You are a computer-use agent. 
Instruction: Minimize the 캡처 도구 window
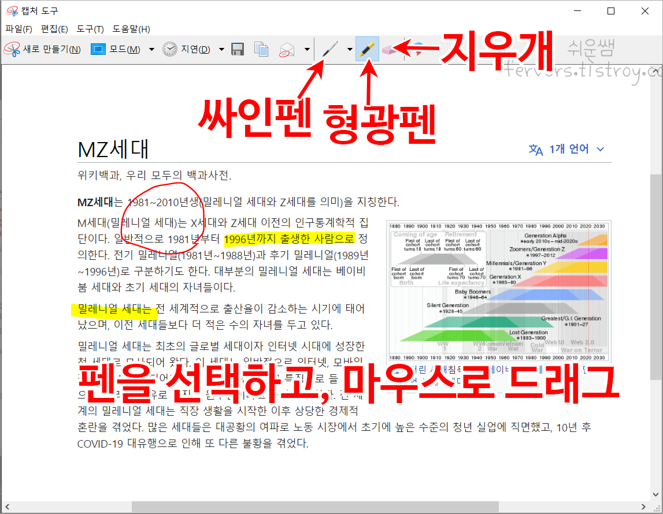tap(577, 11)
